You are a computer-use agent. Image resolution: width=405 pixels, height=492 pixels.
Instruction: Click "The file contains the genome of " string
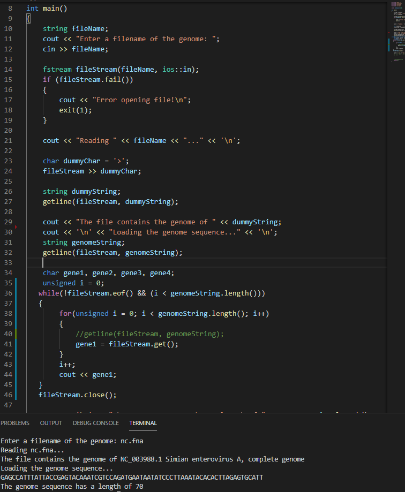(x=146, y=222)
